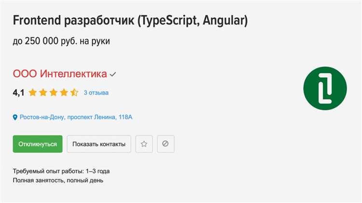This screenshot has height=203, width=362.
Task: Click the Показать контакты button
Action: pos(99,144)
